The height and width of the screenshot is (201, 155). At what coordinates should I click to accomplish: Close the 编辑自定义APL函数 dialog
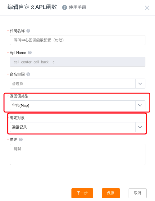click(147, 8)
